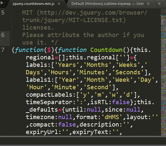Click the 'expiryUrl' property
Viewport: 166px width, 146px height.
point(42,132)
